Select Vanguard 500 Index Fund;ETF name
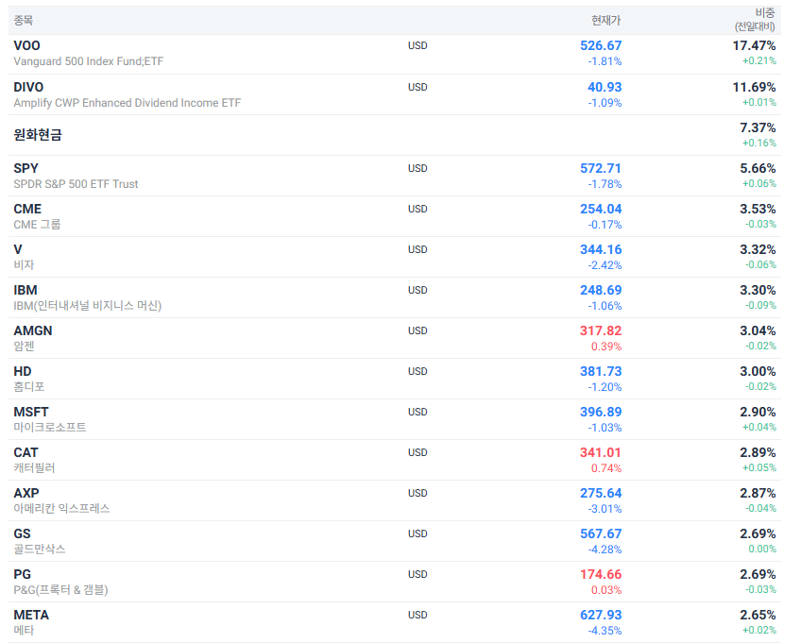 [x=89, y=61]
